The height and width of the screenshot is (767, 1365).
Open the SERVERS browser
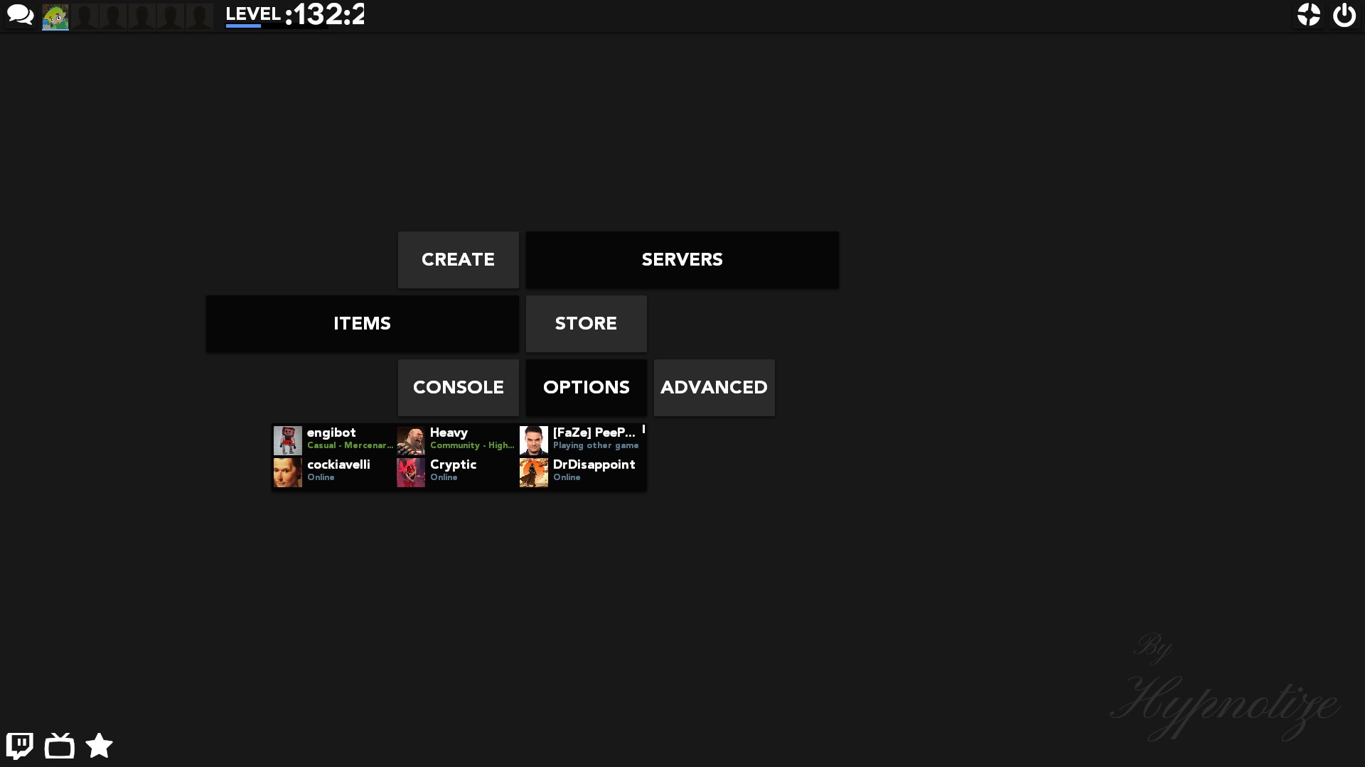682,259
